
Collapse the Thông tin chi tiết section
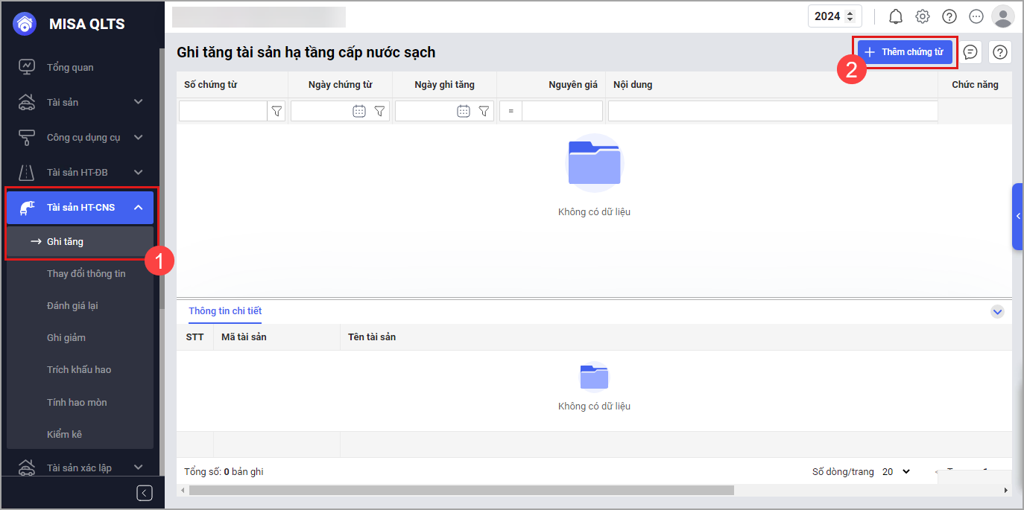coord(997,312)
